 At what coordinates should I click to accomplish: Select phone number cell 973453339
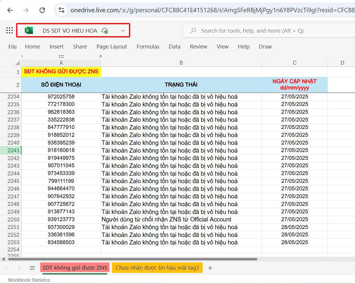tap(61, 173)
